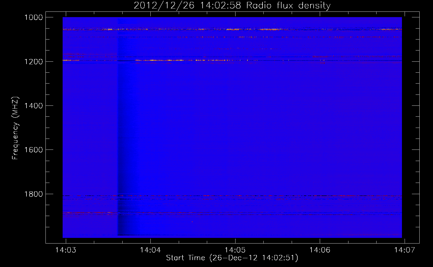Click the 14:07 time tick label
Viewport: 433px width, 267px height.
[x=404, y=250]
